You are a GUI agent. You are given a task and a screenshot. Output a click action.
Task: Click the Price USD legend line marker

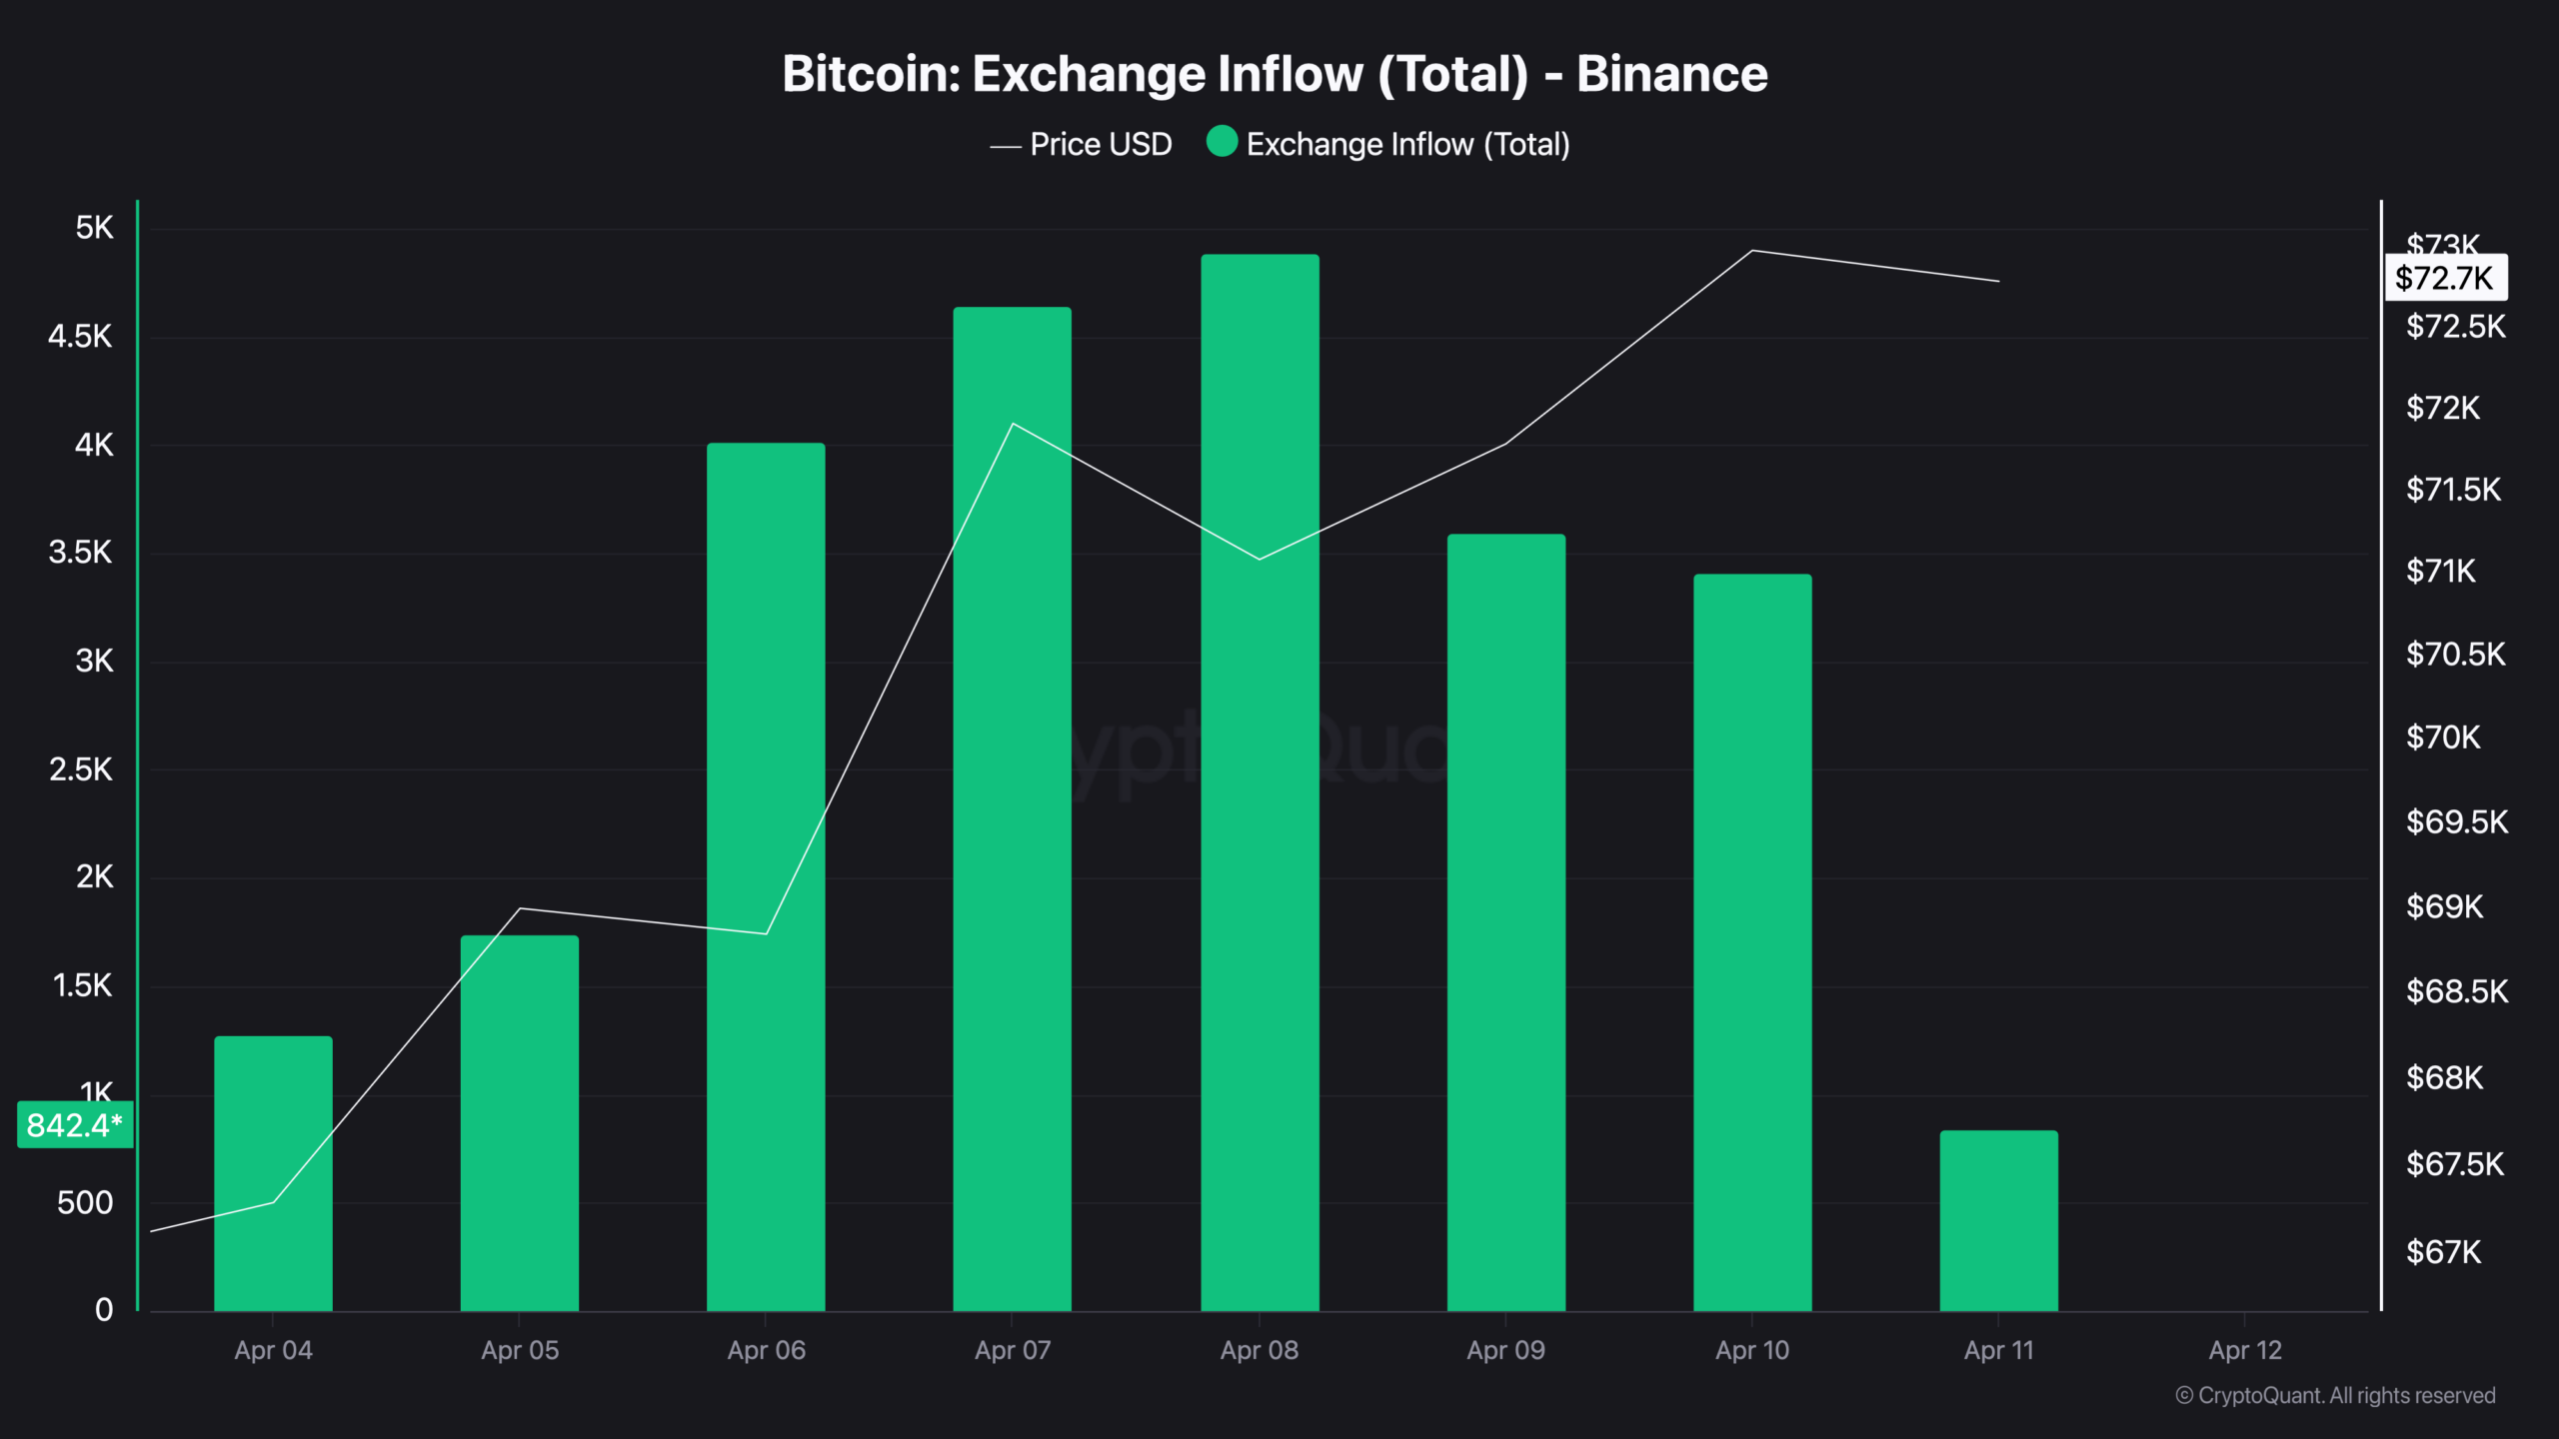pyautogui.click(x=1005, y=146)
